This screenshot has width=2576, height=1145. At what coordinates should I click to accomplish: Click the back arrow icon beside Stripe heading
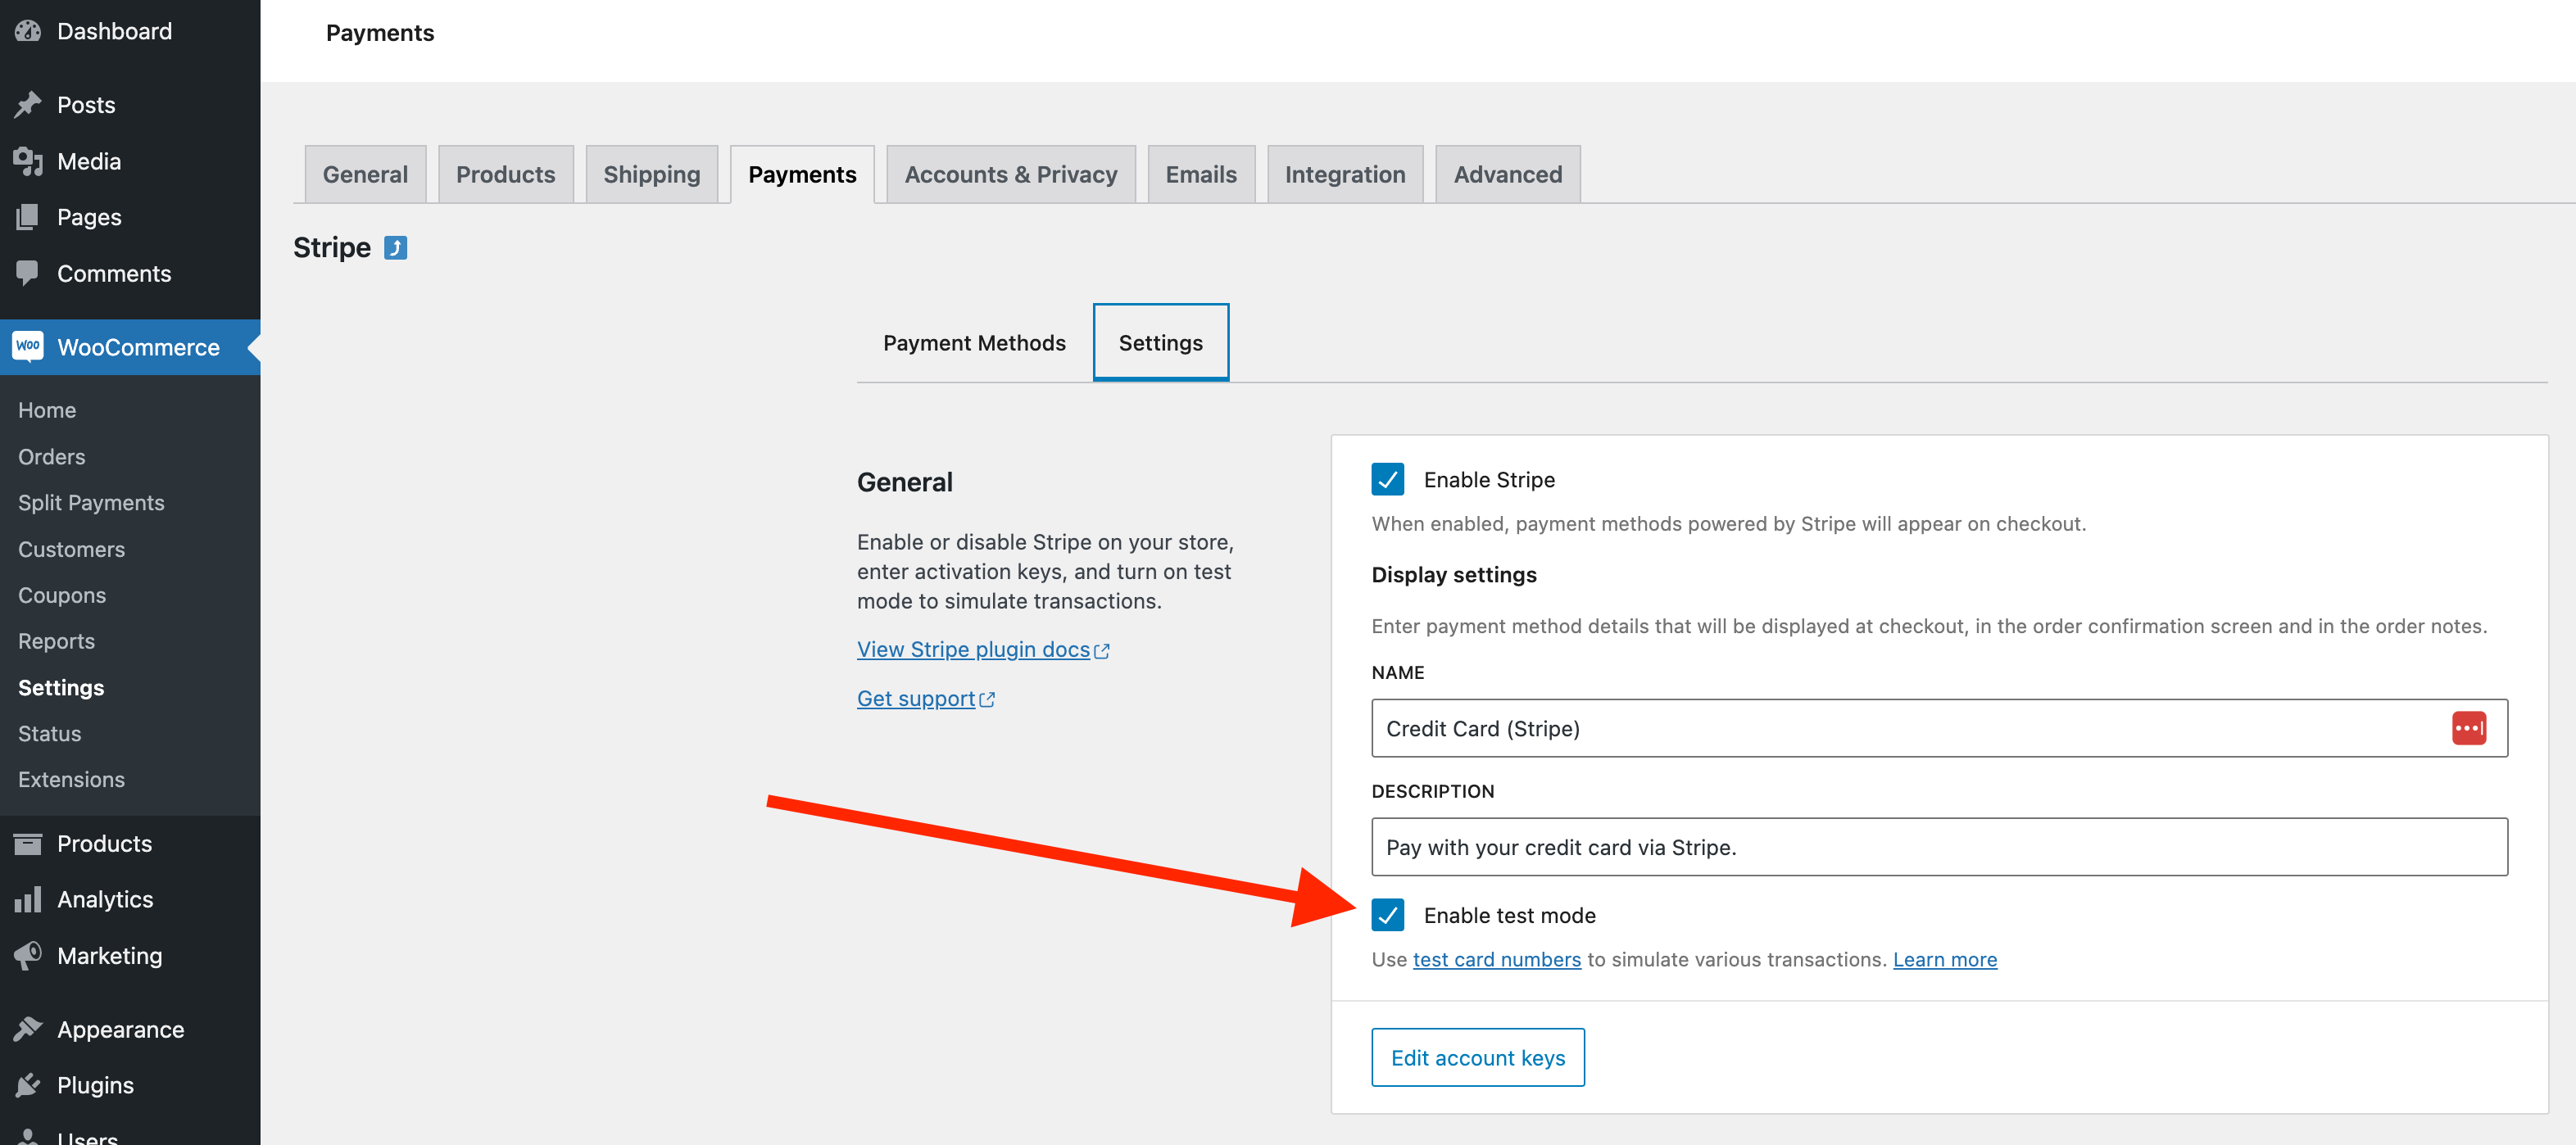[396, 247]
